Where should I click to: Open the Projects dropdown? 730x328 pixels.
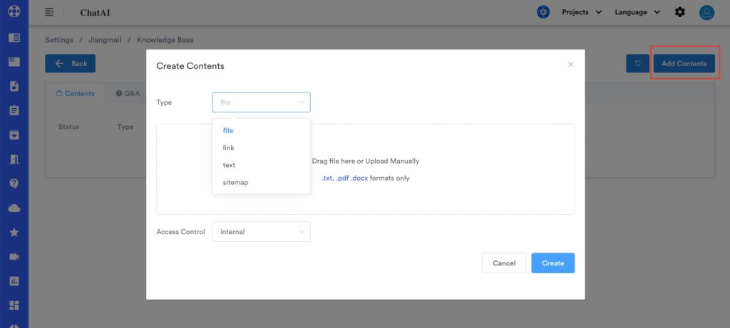[x=582, y=12]
